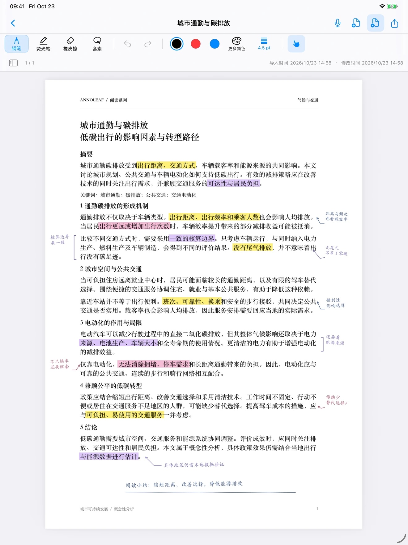Add a new page with plus icon
This screenshot has width=408, height=545.
coord(356,23)
